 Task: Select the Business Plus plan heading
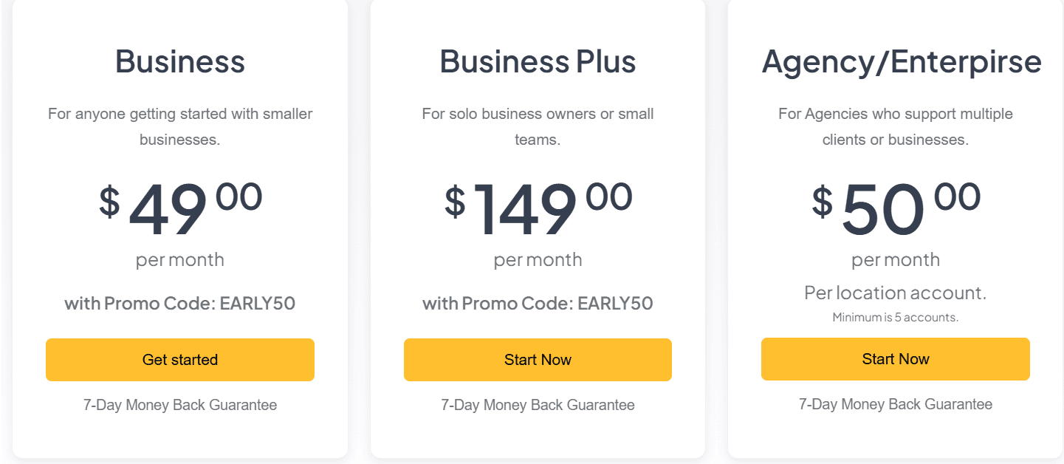(538, 61)
